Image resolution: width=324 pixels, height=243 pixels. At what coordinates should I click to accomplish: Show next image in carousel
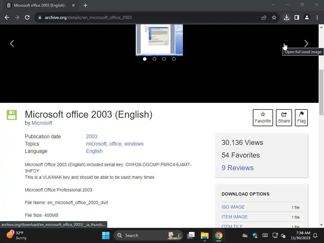[x=306, y=43]
